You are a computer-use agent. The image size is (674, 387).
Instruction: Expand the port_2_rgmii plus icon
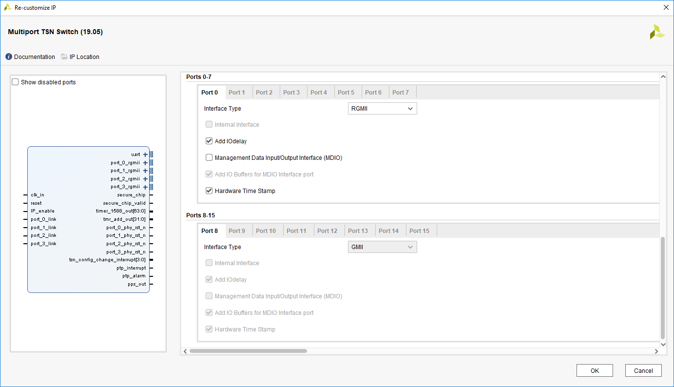pyautogui.click(x=145, y=179)
